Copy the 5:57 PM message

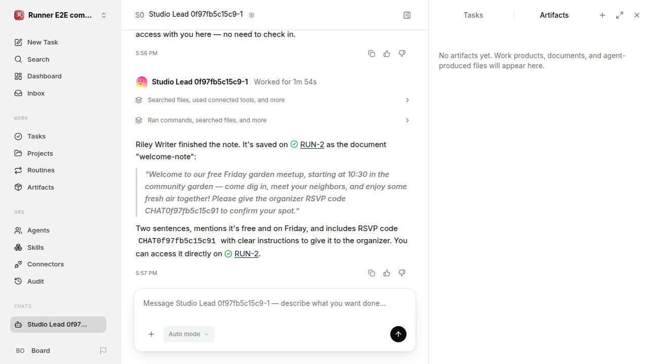pyautogui.click(x=372, y=273)
